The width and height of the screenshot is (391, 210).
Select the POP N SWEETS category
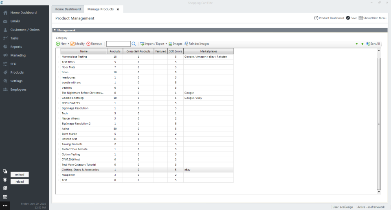coord(71,103)
